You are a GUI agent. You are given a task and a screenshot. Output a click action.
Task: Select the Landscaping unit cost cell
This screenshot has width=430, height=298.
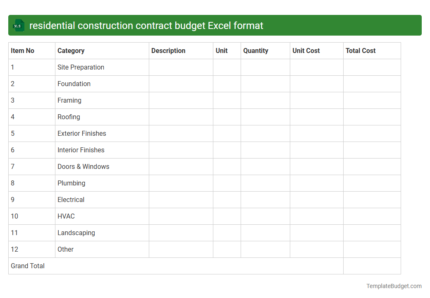[316, 233]
